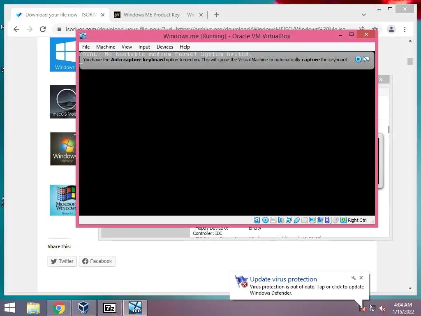Open Chrome from the taskbar
Viewport: 421px width, 316px height.
(58, 308)
